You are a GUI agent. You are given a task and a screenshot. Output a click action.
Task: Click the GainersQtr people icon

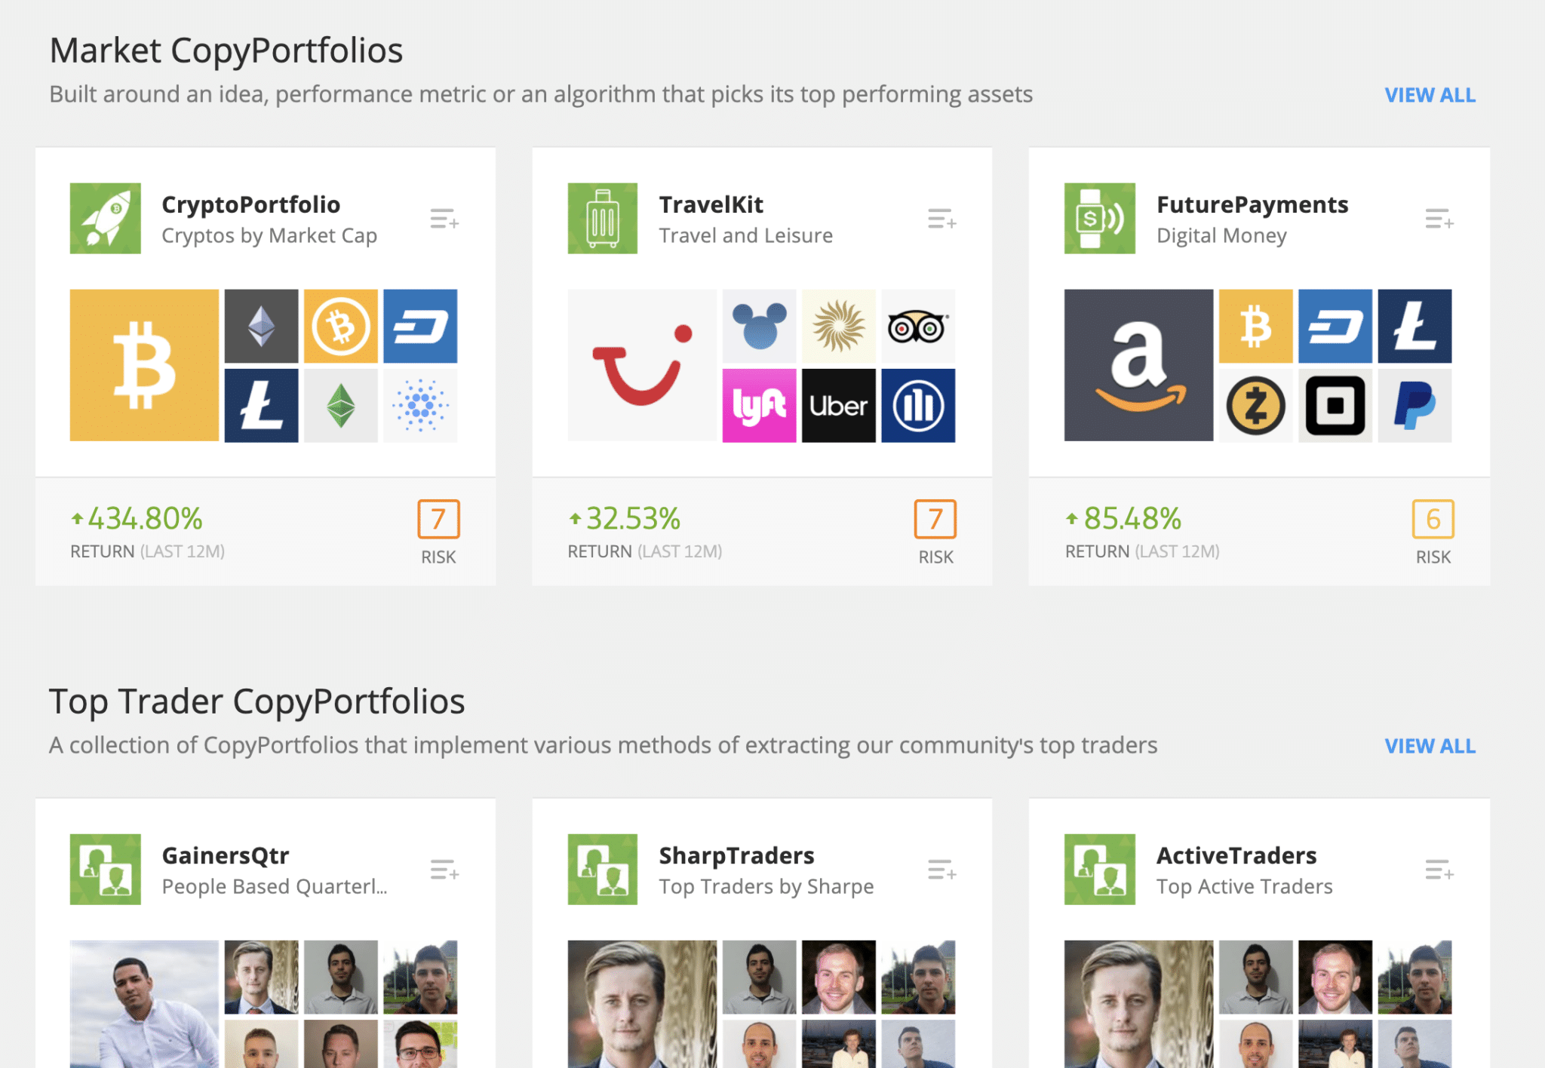(105, 869)
